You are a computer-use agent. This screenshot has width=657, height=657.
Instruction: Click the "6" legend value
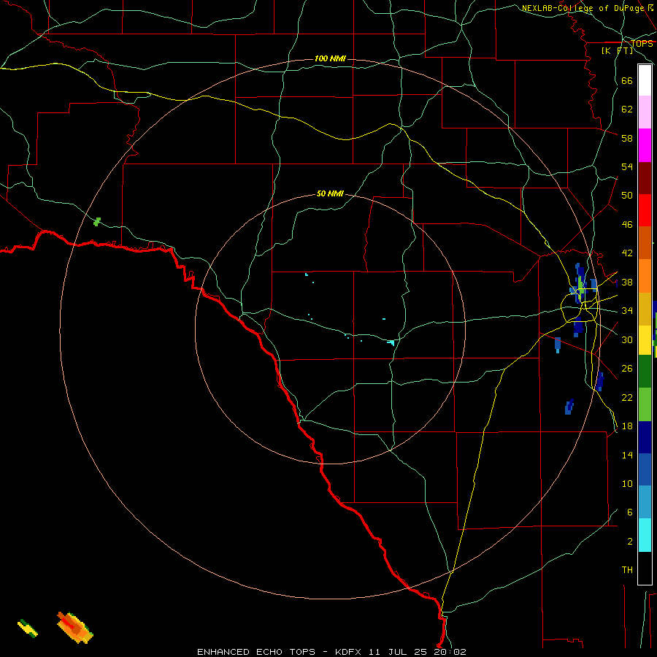630,512
